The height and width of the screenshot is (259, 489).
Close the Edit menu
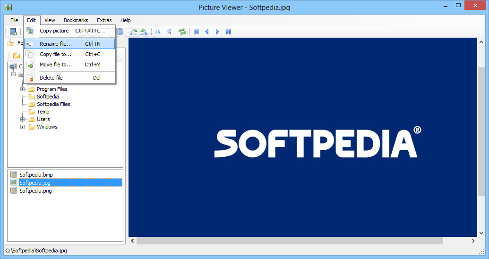31,20
